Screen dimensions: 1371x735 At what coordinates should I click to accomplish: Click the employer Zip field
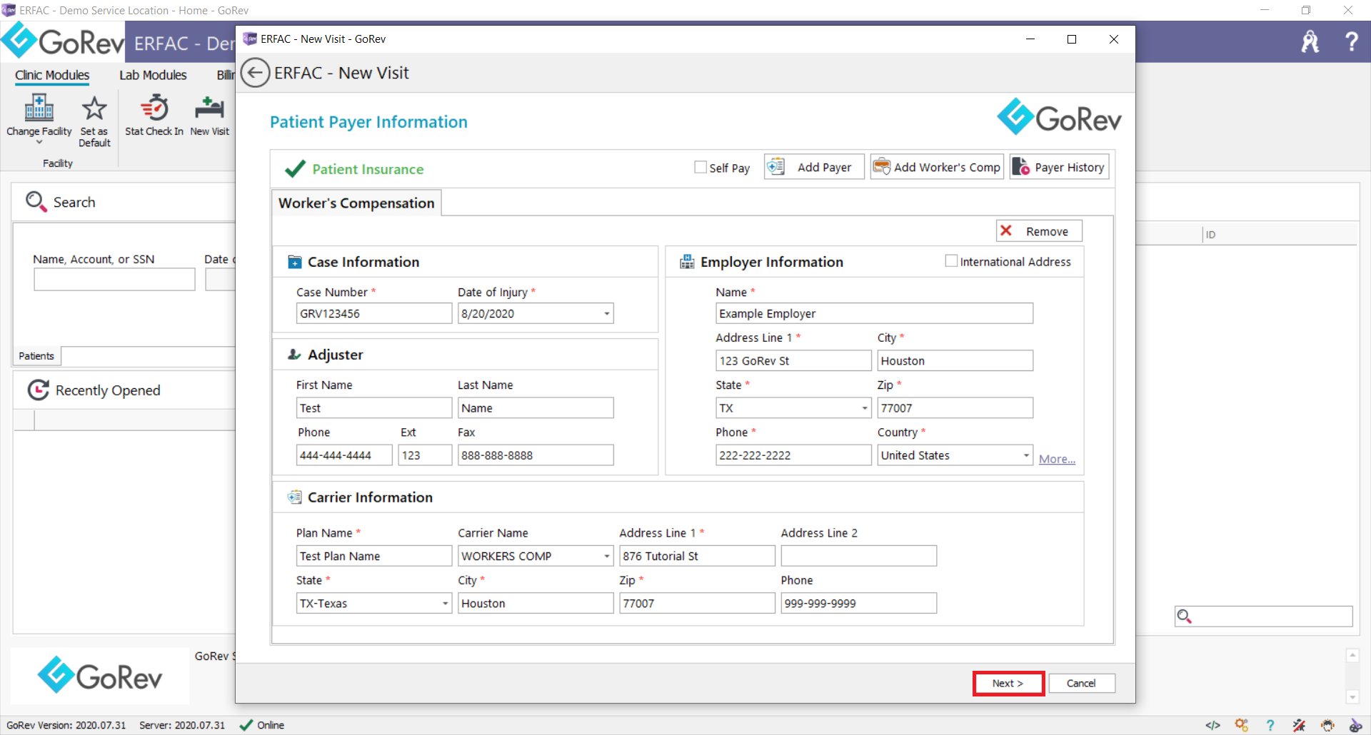(955, 408)
